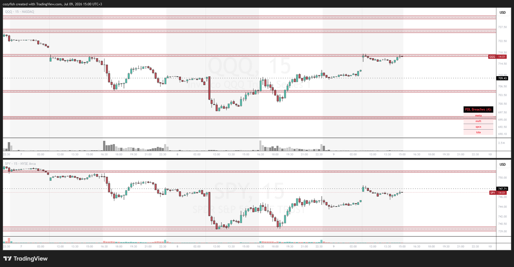Screen dimensions: 514x267
Task: Click the date label 7 on QQQ time axis
Action: pos(21,154)
